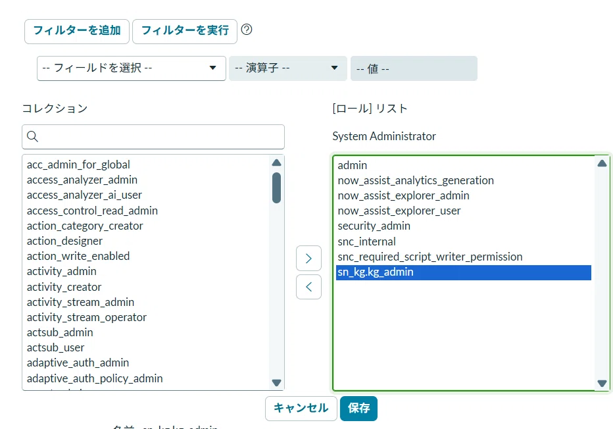This screenshot has height=429, width=613.
Task: Click the search magnifier icon in collection box
Action: coord(32,136)
